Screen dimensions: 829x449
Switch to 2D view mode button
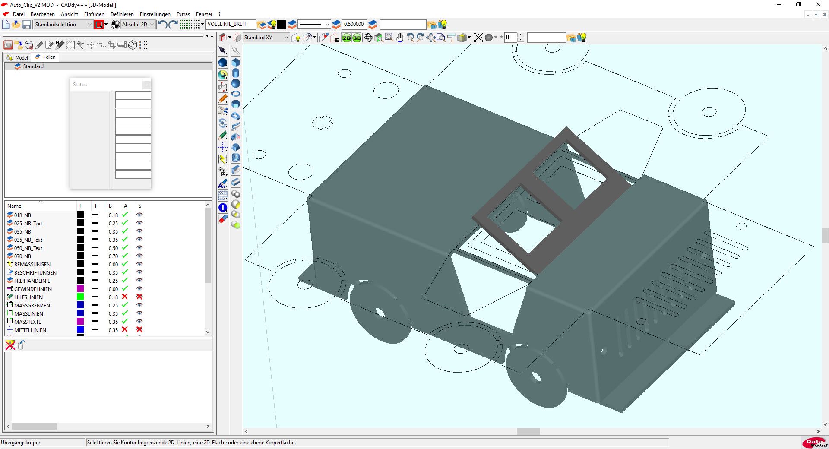(x=346, y=38)
